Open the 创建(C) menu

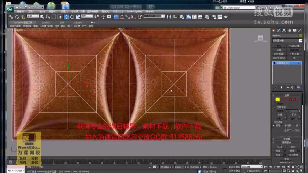(x=64, y=11)
